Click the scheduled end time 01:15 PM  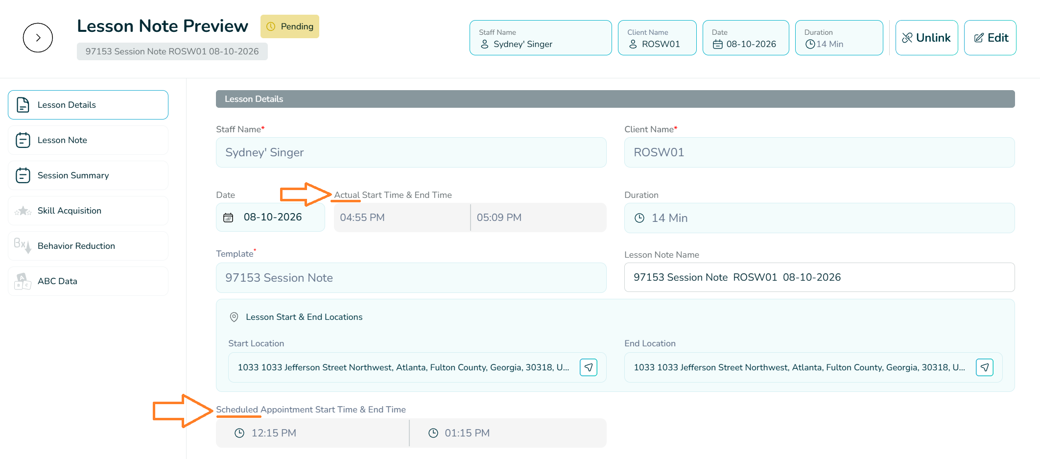508,433
